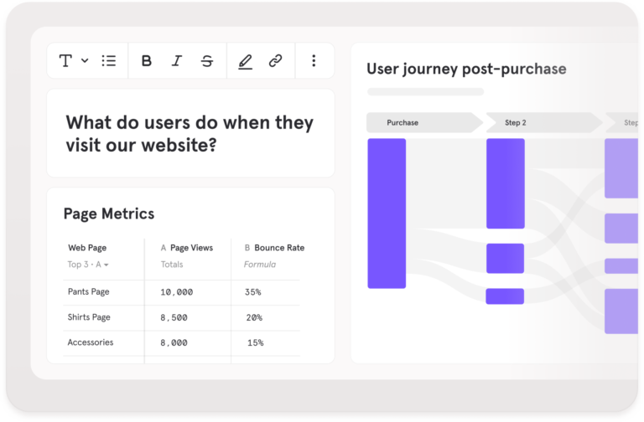Screen dimensions: 644x422
Task: Click the Bounce Rate column header
Action: coord(274,248)
